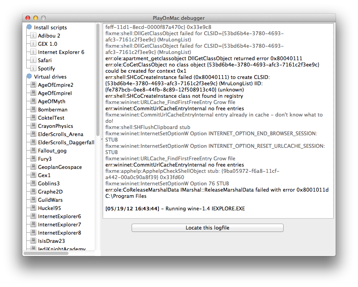
Task: Click the horizontal scrollbar under the sidebar
Action: click(x=46, y=253)
